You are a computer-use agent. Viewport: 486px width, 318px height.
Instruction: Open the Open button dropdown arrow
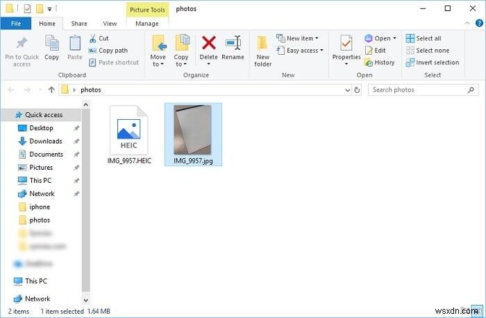[x=394, y=38]
